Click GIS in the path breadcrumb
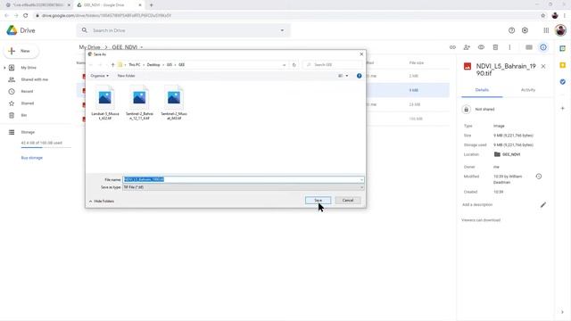571x321 pixels. click(x=170, y=65)
